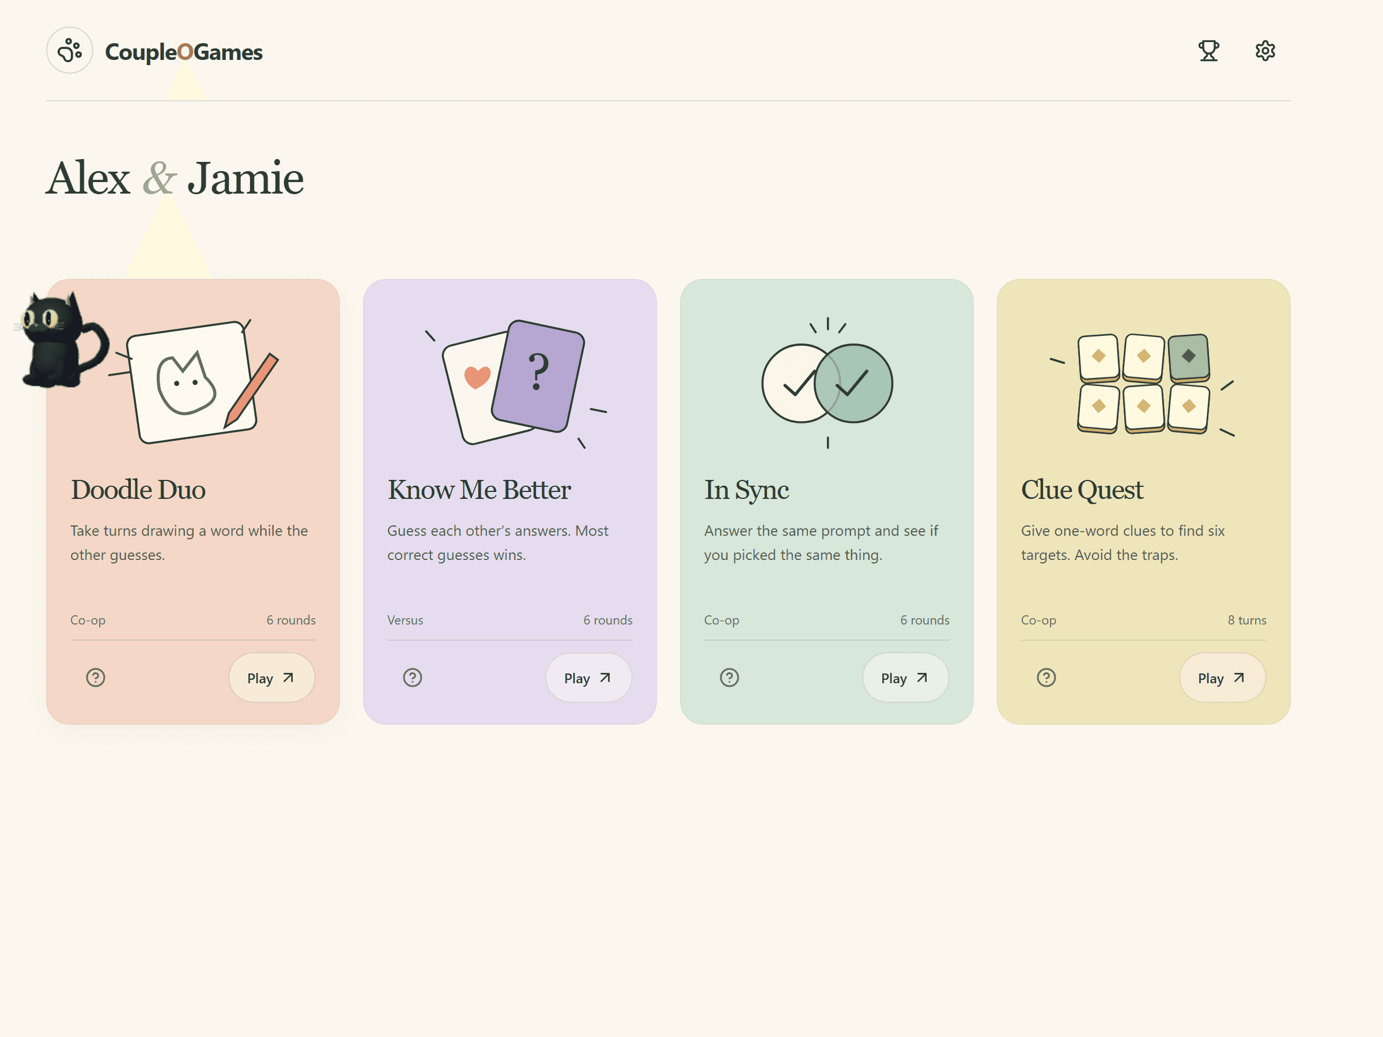Click the Alex & Jamie heading
This screenshot has width=1383, height=1037.
click(x=175, y=178)
